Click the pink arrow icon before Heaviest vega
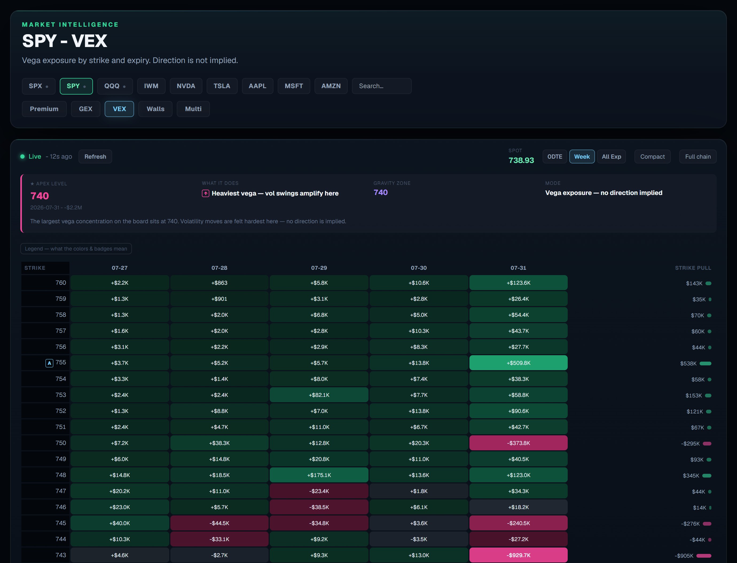Image resolution: width=737 pixels, height=563 pixels. 206,193
